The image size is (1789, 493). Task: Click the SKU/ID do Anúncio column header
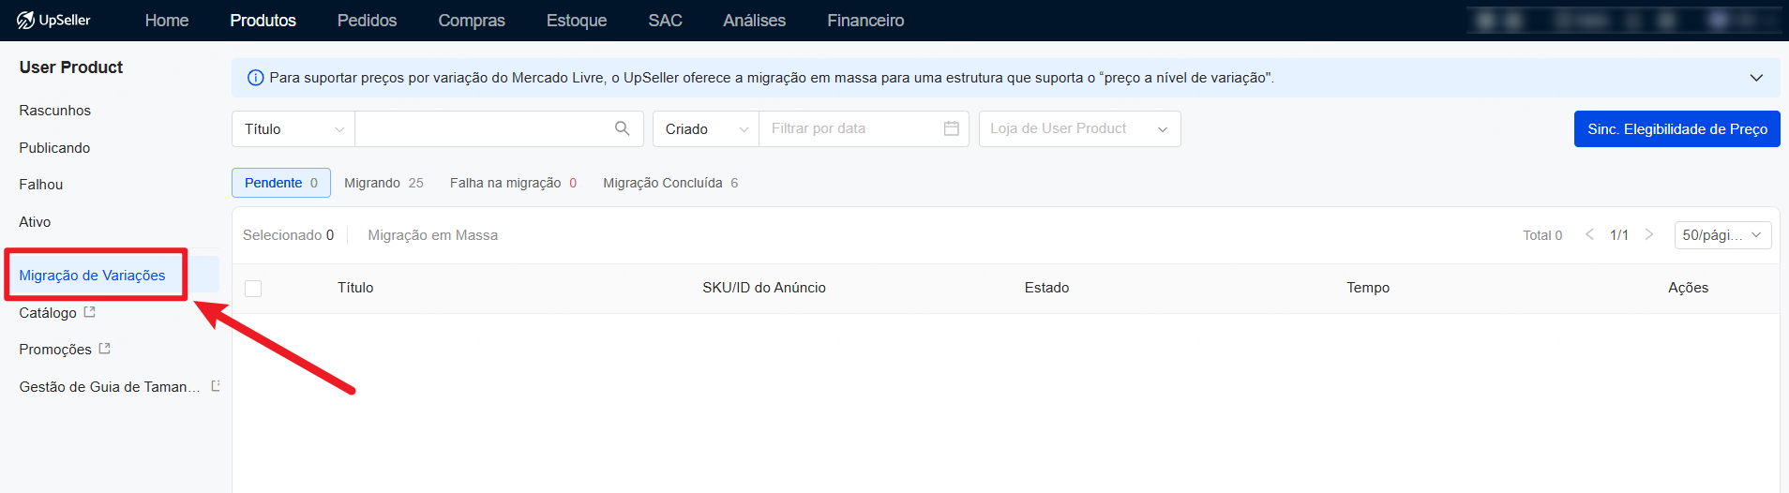point(764,288)
